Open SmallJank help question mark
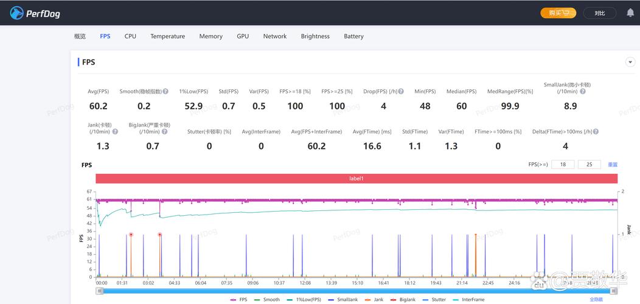The image size is (640, 304). 582,91
